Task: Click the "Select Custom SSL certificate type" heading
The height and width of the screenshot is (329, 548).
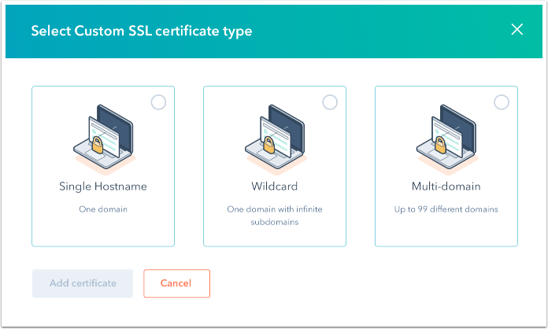Action: (x=141, y=31)
